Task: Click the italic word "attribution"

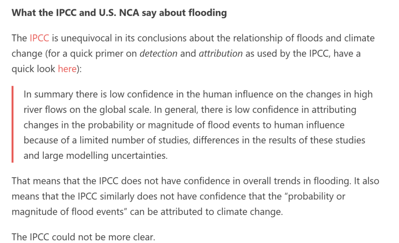Action: tap(228, 54)
